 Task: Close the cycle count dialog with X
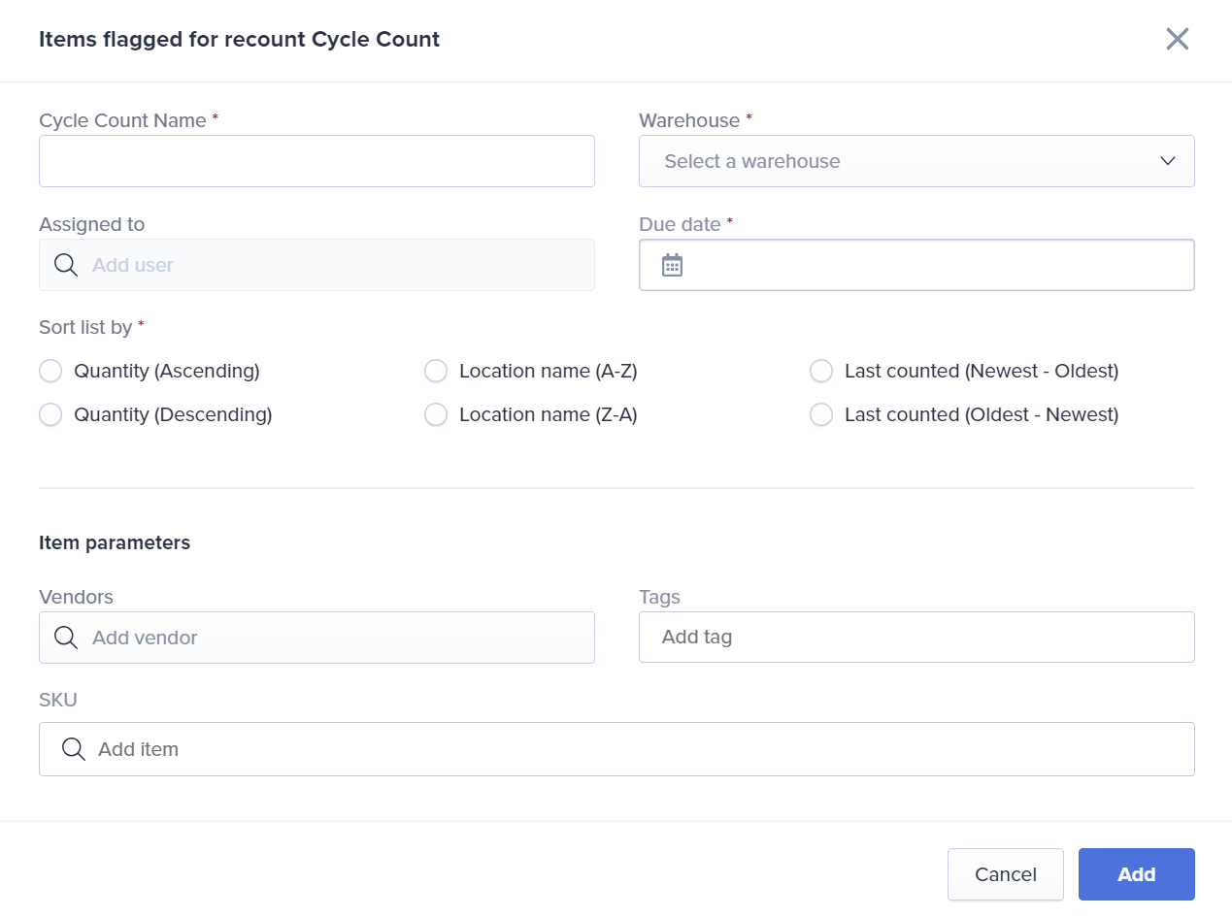coord(1177,39)
